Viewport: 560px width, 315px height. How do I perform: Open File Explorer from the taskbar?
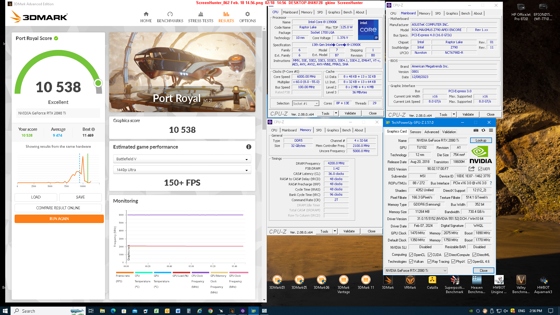[102, 311]
